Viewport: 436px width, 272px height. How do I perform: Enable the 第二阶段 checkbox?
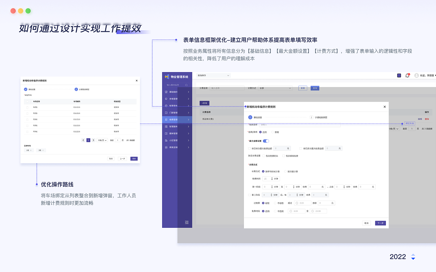point(249,195)
